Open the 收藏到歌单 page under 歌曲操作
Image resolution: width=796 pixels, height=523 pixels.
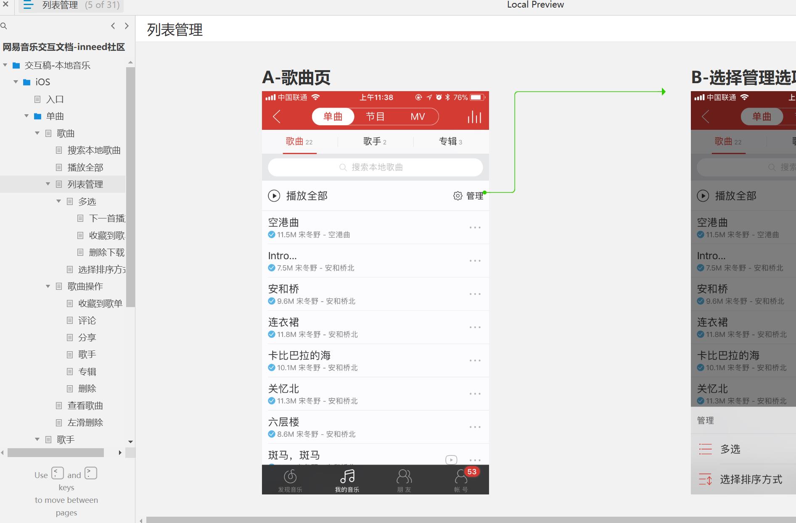pos(100,303)
